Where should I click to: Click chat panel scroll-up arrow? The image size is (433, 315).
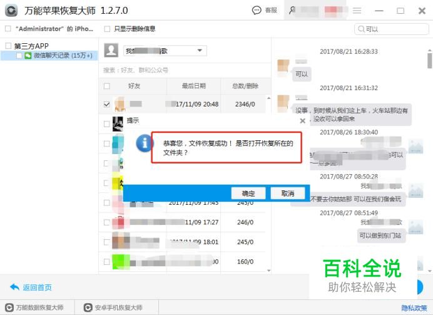pos(430,50)
